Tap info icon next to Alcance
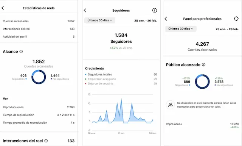The image size is (242, 146). (x=21, y=51)
